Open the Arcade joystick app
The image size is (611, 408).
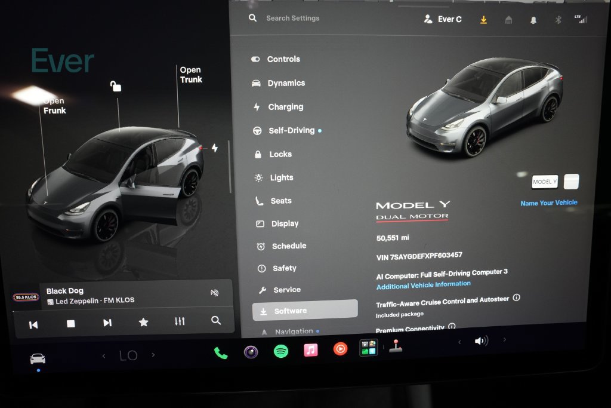pyautogui.click(x=396, y=346)
